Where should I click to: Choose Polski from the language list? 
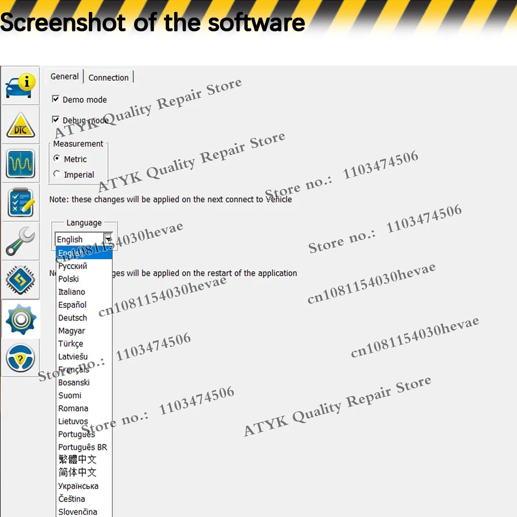click(84, 279)
